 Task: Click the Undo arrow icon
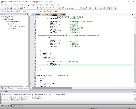point(24,8)
